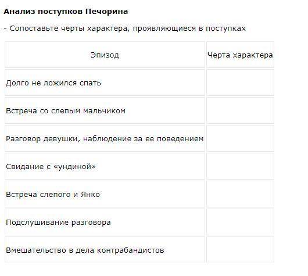The height and width of the screenshot is (276, 308).
Task: Click the trait cell beside 'Встреча слепого и Янко'
Action: tap(240, 194)
